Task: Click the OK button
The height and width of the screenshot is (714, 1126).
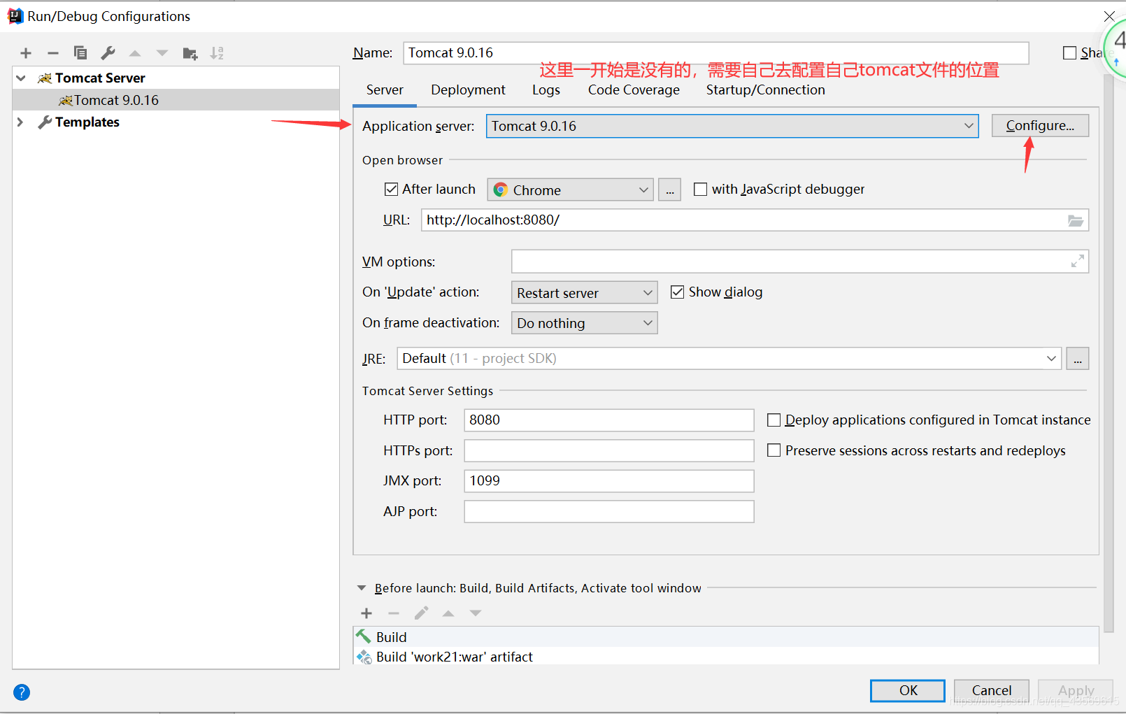Action: 908,691
